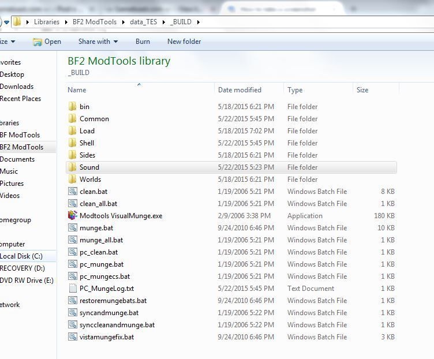Click the clean_all.bat batch file icon
434x359 pixels.
click(73, 204)
